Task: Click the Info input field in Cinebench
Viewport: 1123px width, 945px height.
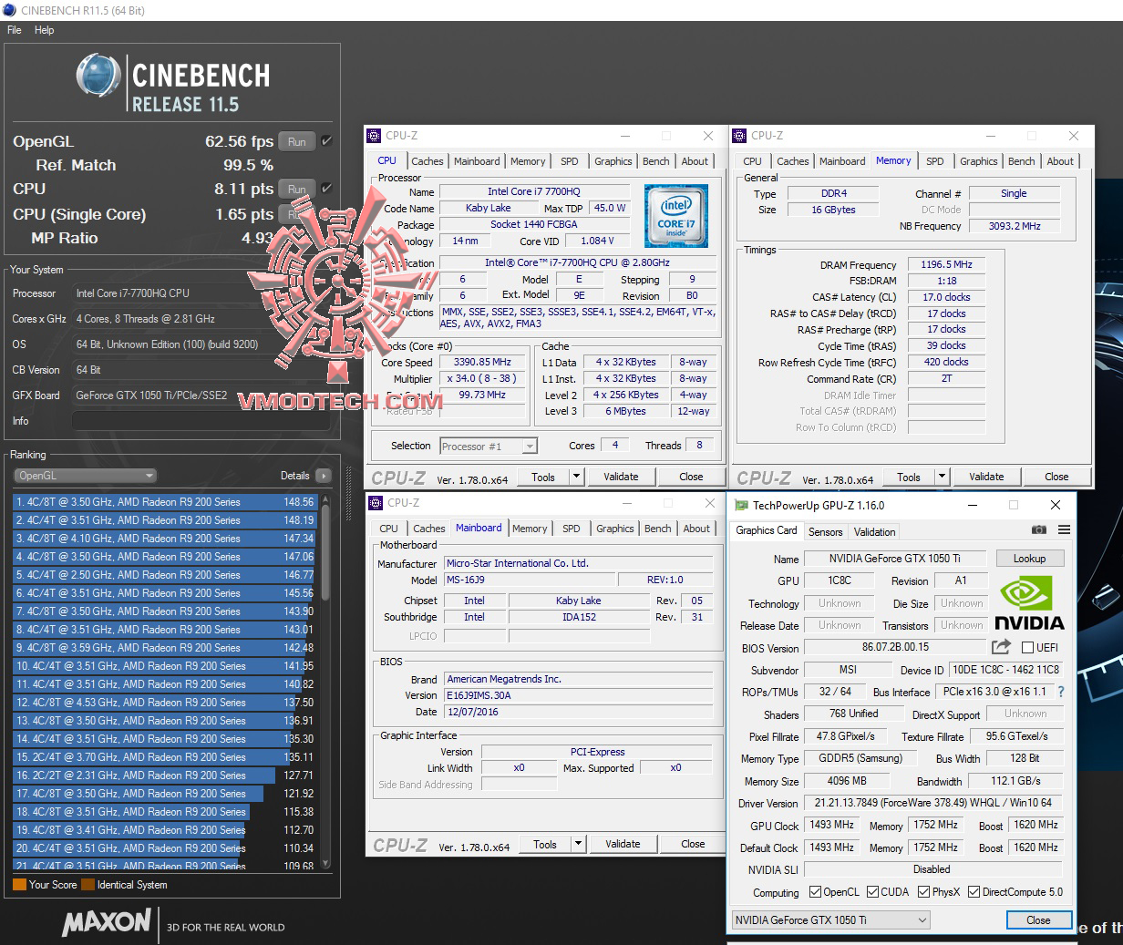Action: coord(201,421)
